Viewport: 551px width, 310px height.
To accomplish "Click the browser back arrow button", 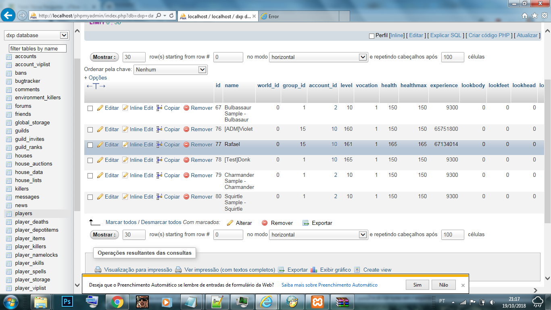I will pyautogui.click(x=8, y=15).
